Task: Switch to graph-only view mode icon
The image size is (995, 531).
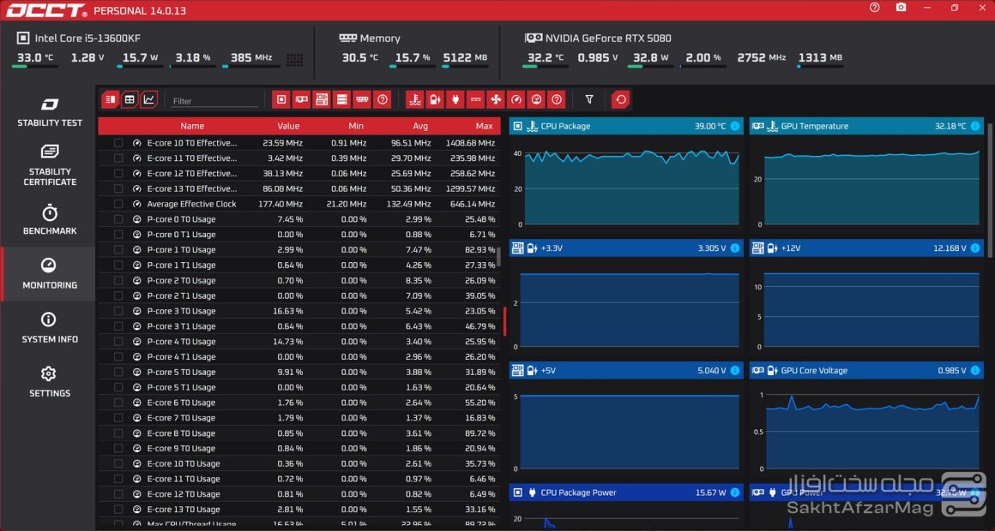Action: [149, 99]
